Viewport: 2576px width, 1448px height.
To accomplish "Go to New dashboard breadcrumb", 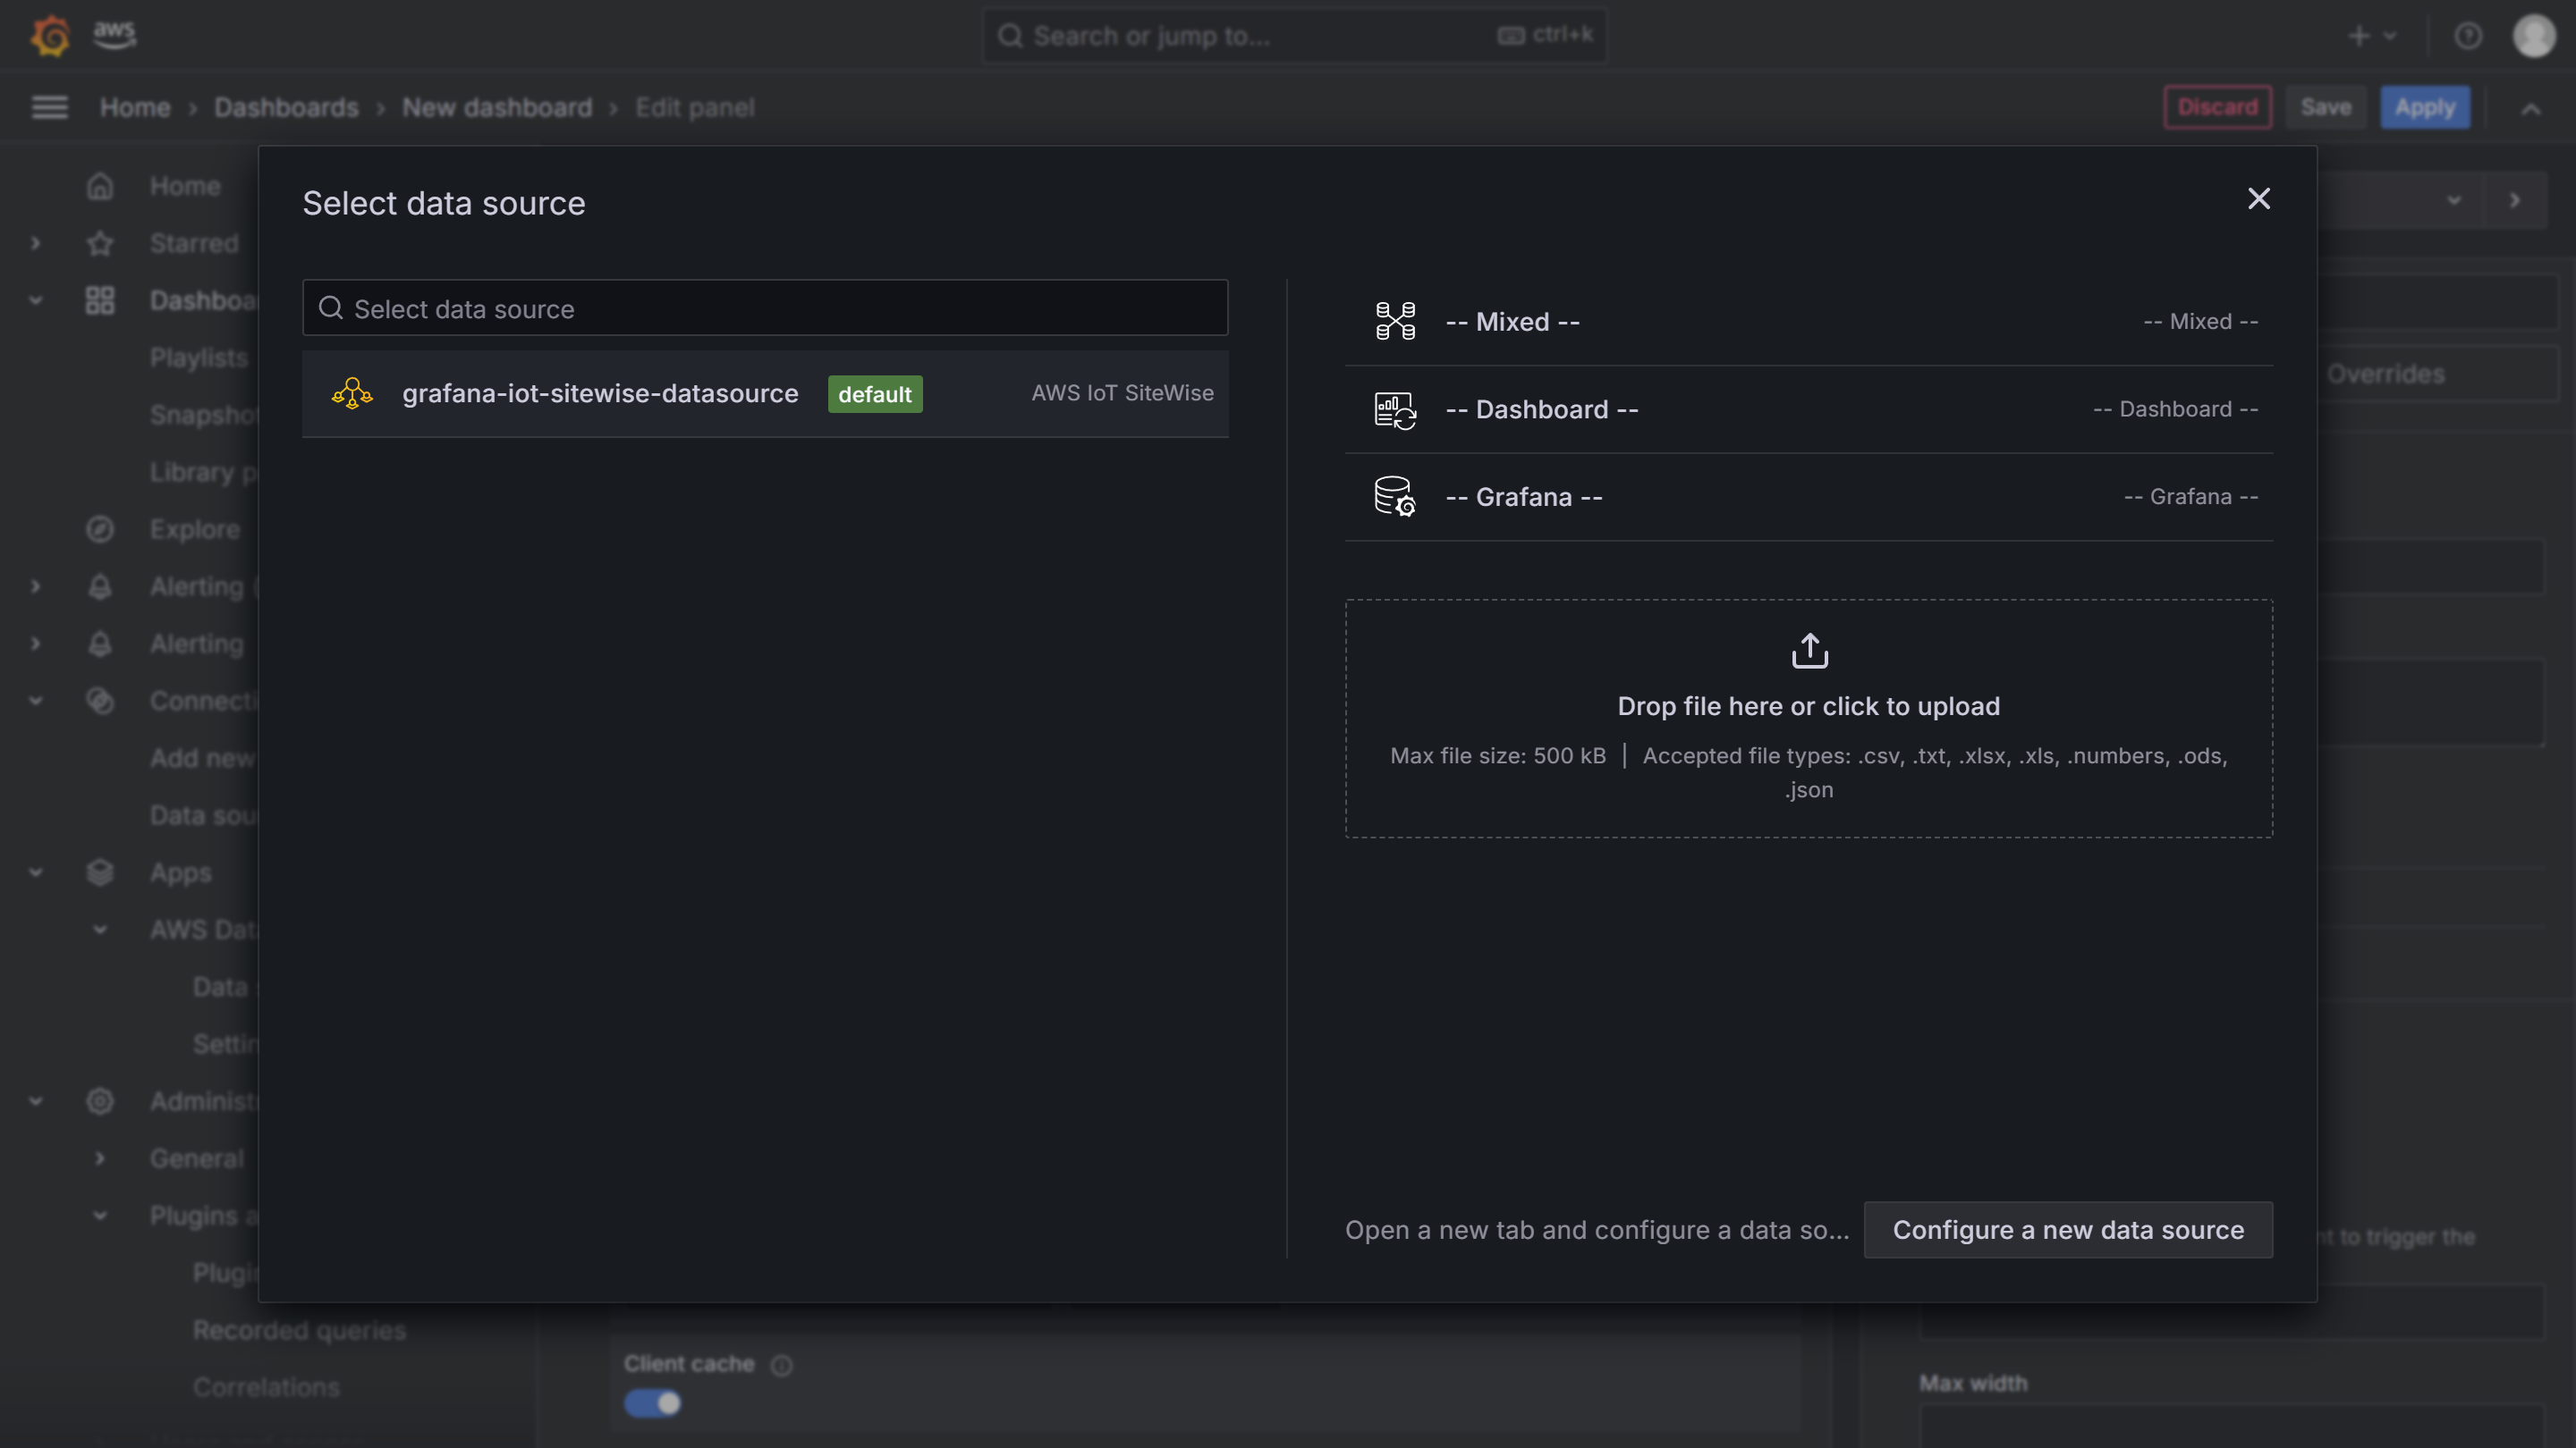I will (497, 107).
